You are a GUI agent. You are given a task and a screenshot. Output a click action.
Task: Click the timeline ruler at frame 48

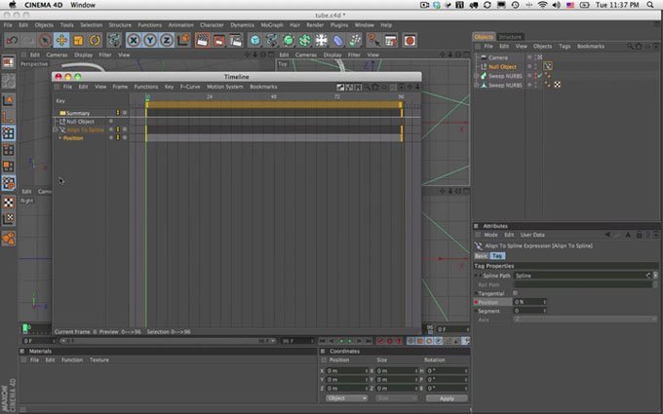[274, 96]
